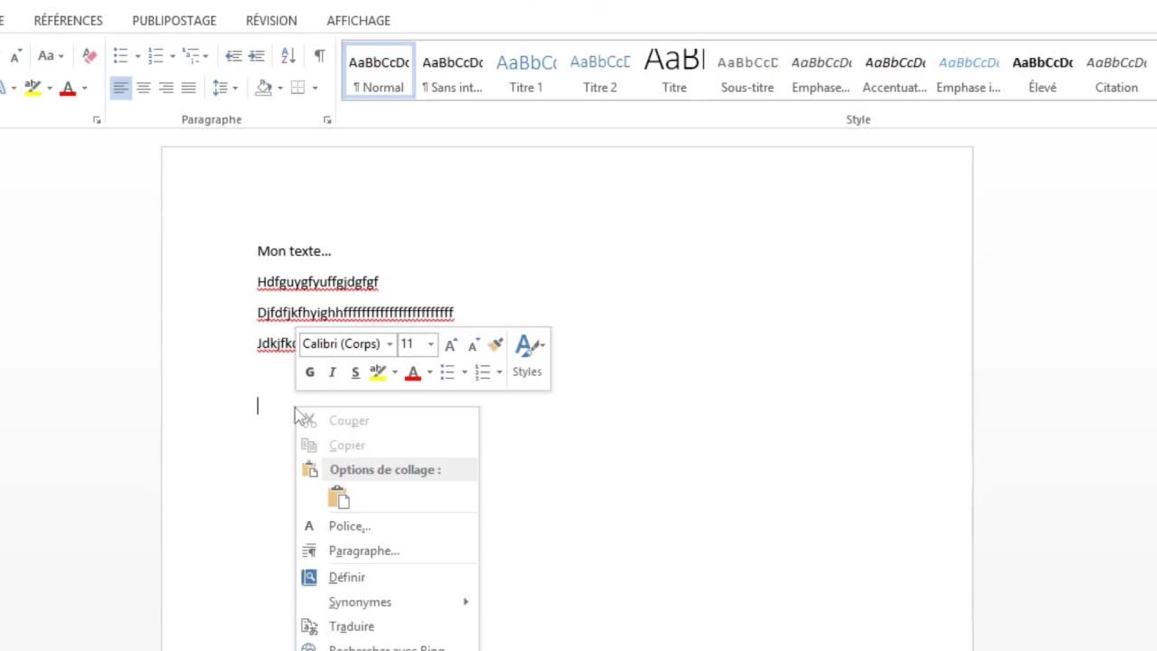Viewport: 1157px width, 651px height.
Task: Click the sort A-Z icon in ribbon
Action: 288,56
